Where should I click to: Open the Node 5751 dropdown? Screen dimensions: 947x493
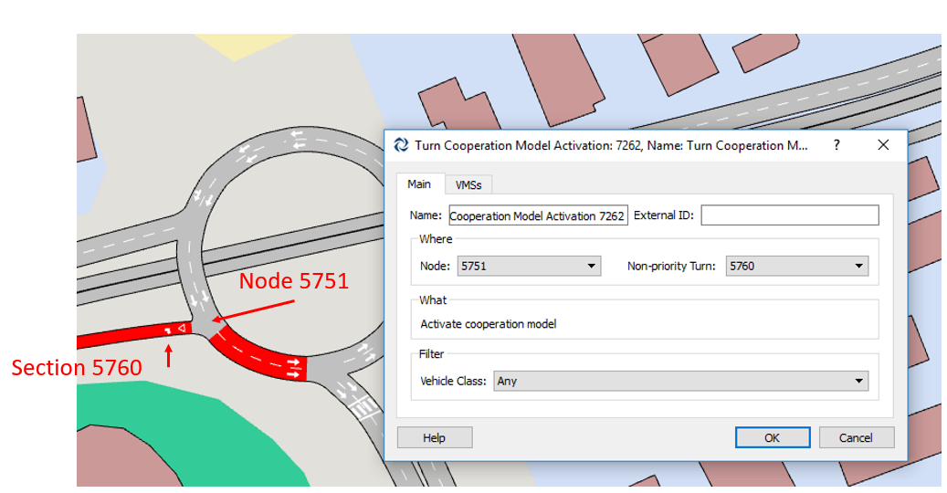point(529,266)
